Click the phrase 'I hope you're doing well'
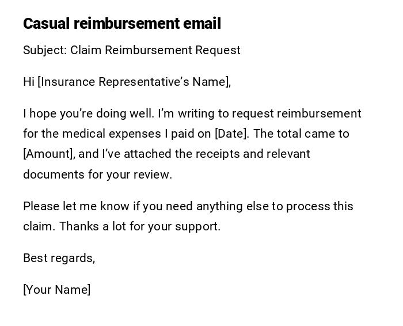Image resolution: width=403 pixels, height=326 pixels. coord(88,113)
